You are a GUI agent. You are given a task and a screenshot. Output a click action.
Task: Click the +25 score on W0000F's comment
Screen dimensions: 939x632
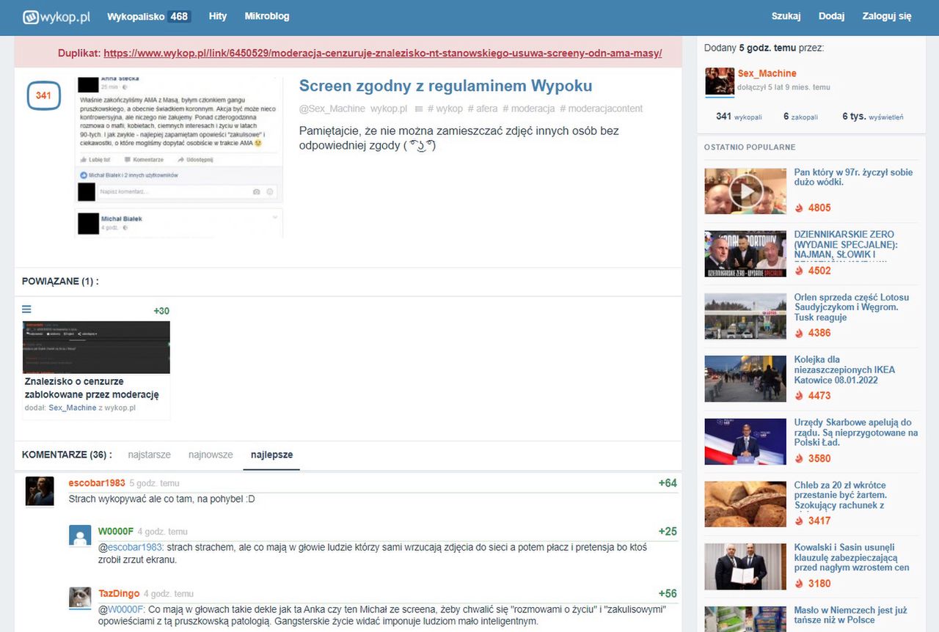coord(668,532)
